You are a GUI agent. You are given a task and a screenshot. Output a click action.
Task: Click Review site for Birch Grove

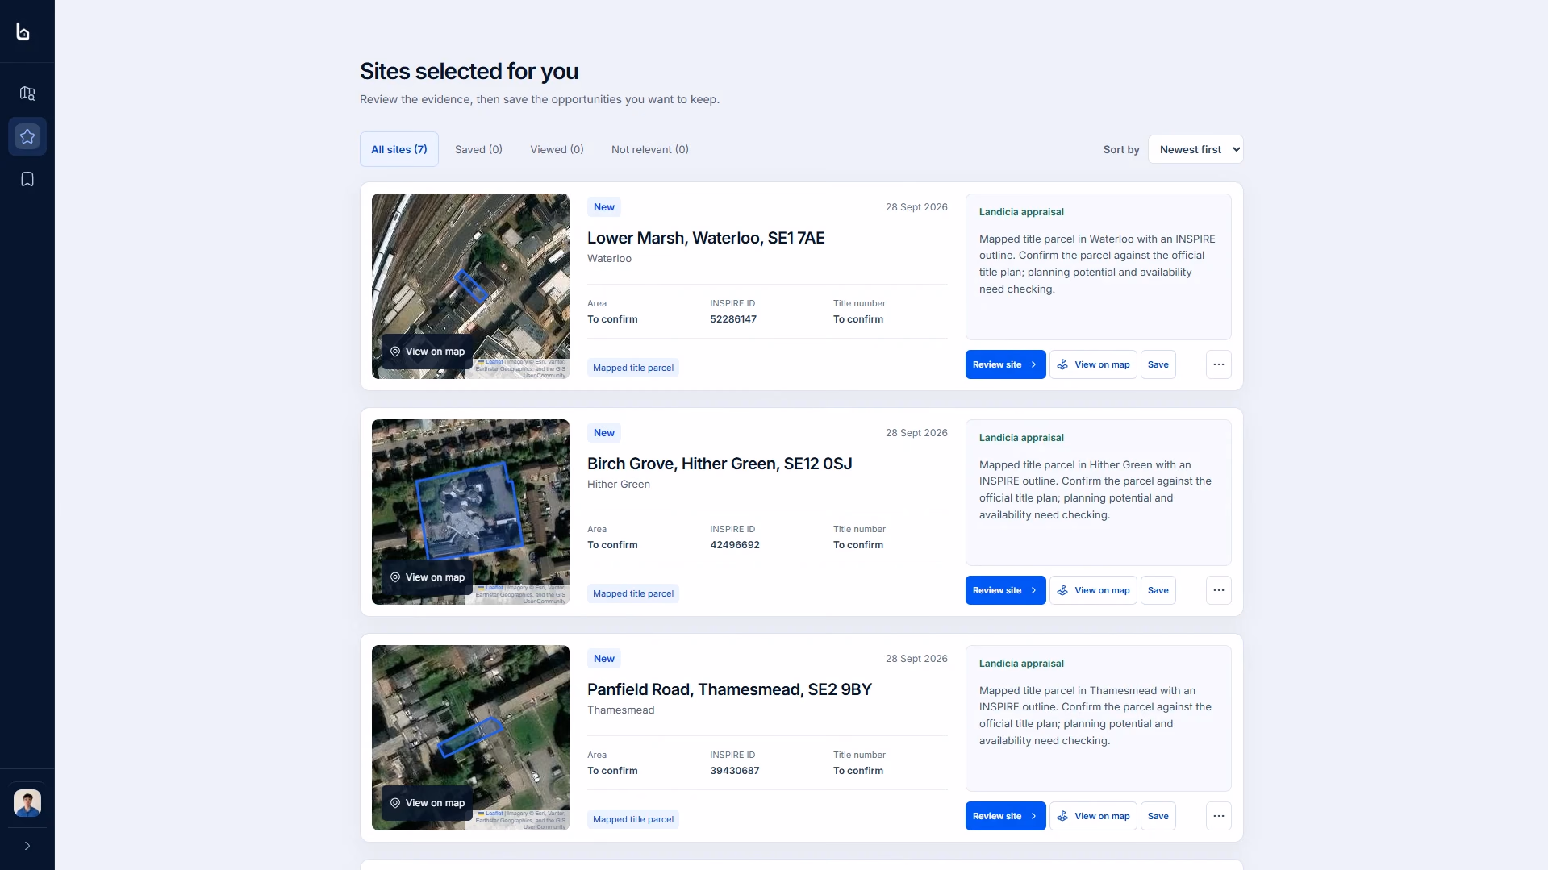tap(1005, 590)
